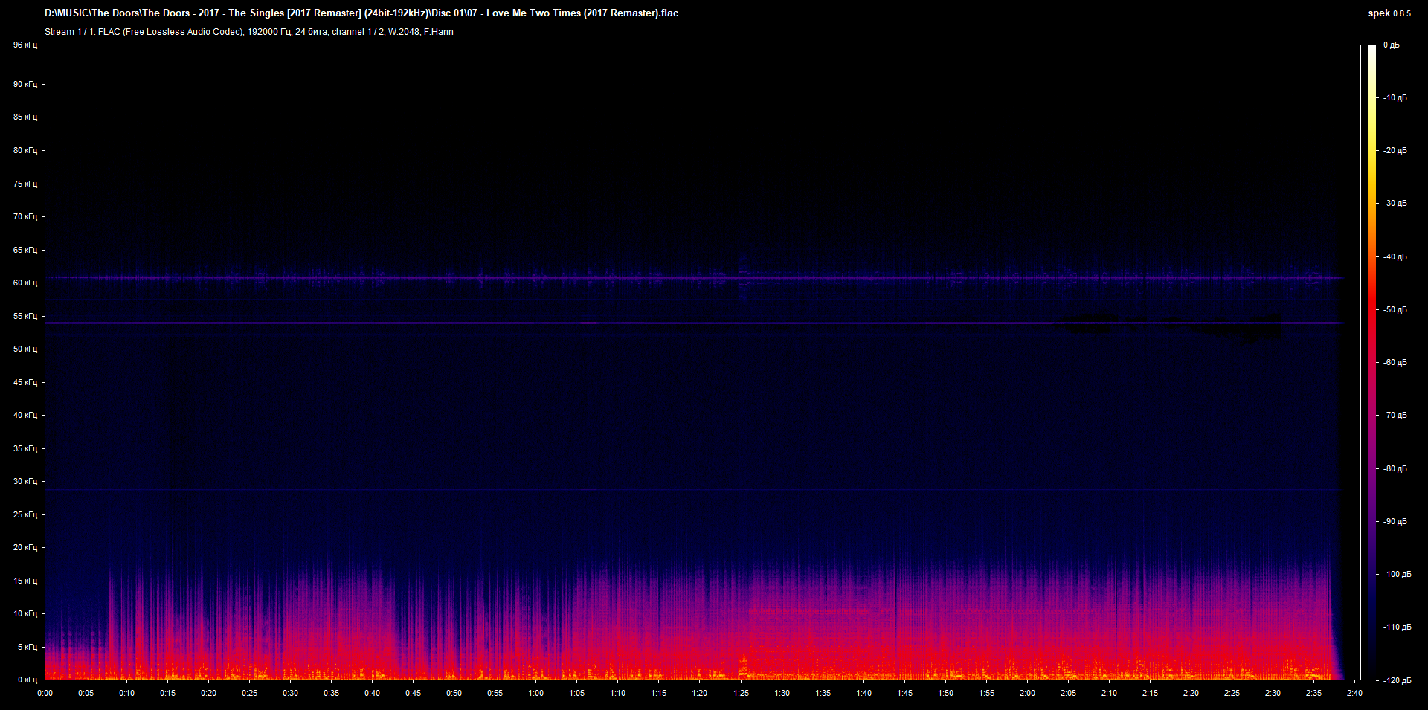
Task: Click the 0:00 time marker
Action: pos(45,693)
